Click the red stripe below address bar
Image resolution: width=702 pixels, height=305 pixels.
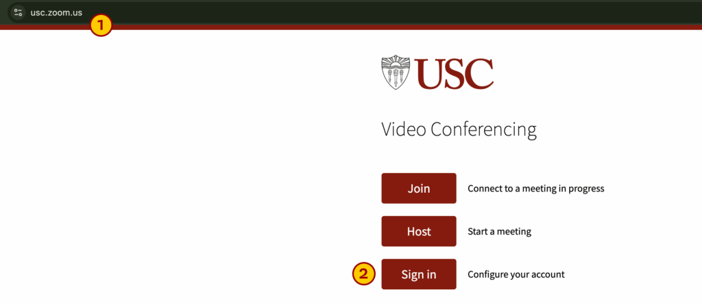pos(411,27)
